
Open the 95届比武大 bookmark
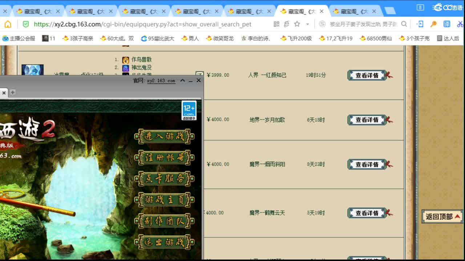pyautogui.click(x=158, y=38)
